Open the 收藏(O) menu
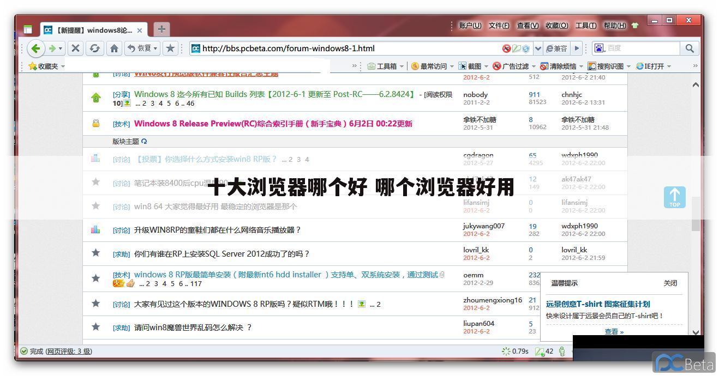The height and width of the screenshot is (376, 719). 556,26
